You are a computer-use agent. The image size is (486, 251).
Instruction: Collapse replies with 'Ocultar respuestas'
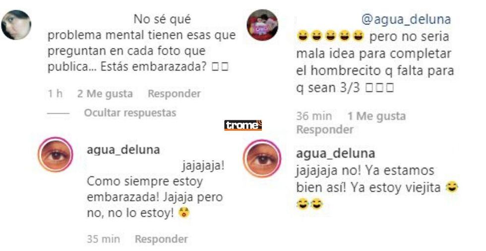click(x=130, y=113)
